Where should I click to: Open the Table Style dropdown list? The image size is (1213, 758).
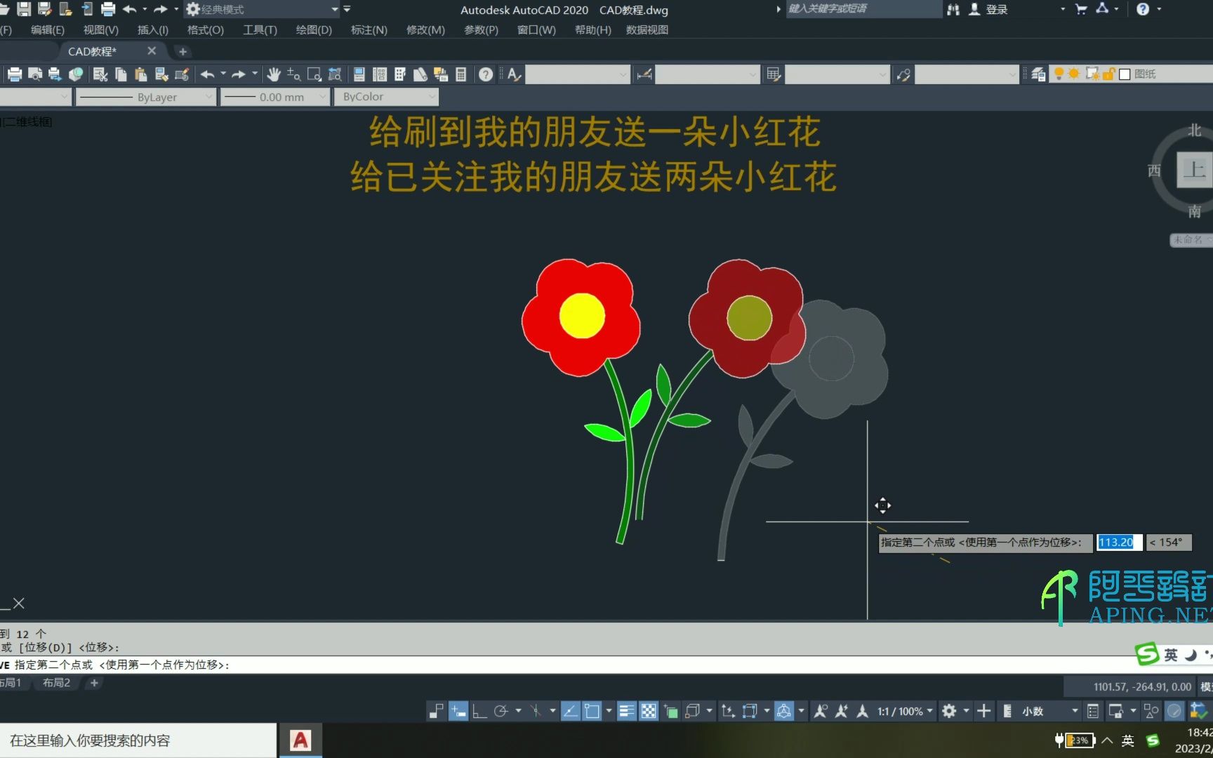click(x=837, y=74)
